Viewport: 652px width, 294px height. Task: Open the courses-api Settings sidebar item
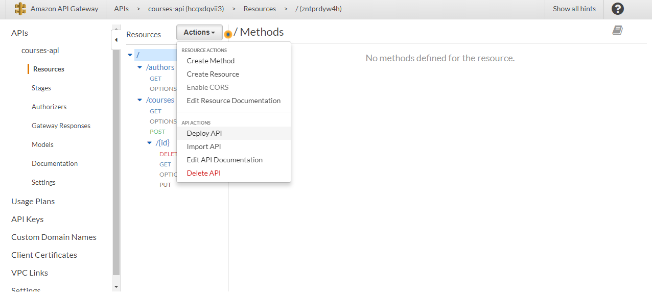pyautogui.click(x=43, y=182)
